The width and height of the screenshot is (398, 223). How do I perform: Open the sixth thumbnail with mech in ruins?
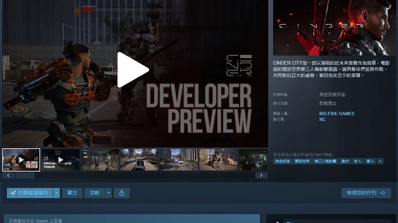click(x=218, y=160)
